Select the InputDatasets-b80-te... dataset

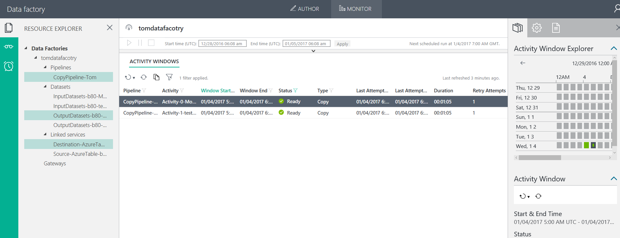(x=80, y=106)
